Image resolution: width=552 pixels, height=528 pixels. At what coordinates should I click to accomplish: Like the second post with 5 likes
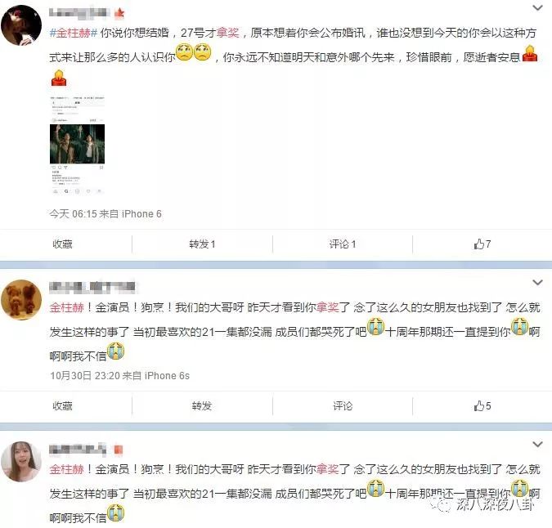482,405
